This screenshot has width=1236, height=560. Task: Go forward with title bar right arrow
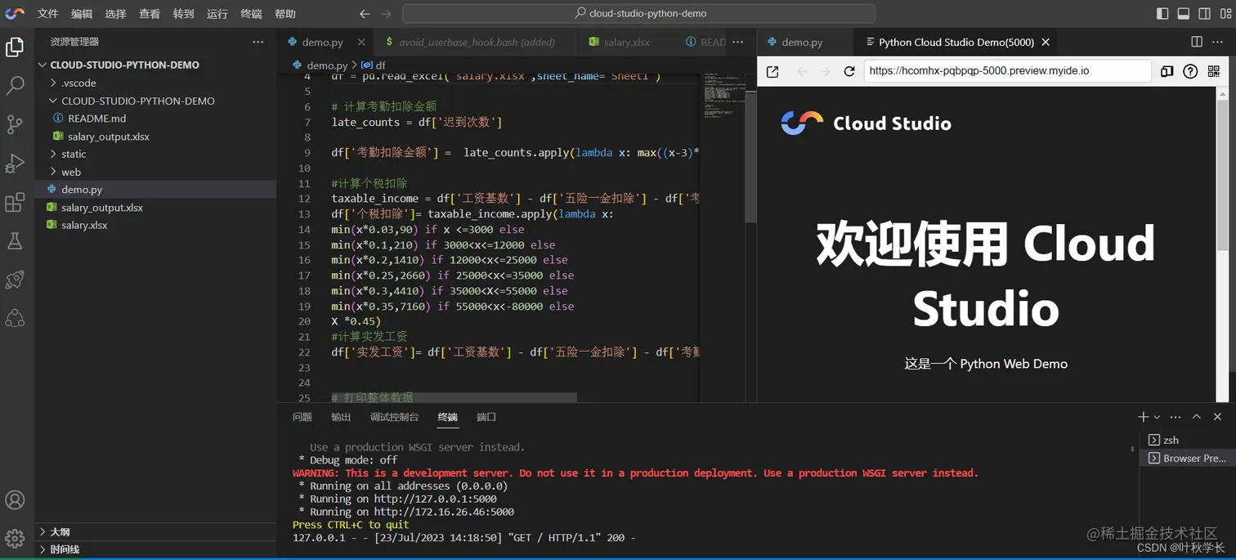pyautogui.click(x=386, y=14)
